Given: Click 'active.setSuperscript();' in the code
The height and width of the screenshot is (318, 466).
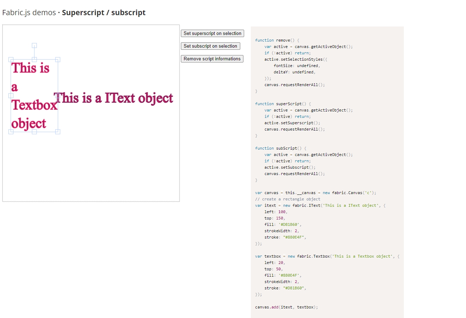Looking at the screenshot, I should 292,123.
